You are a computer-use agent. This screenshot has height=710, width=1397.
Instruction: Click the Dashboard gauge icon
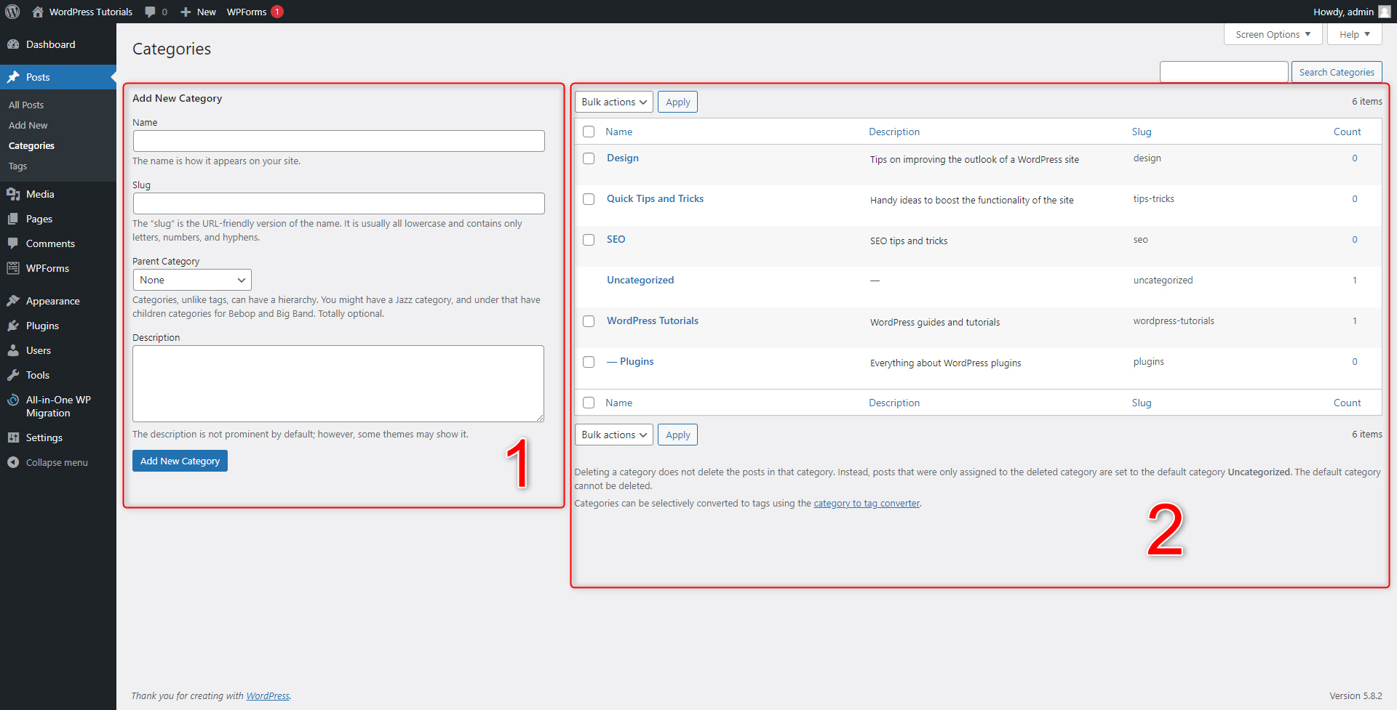13,44
